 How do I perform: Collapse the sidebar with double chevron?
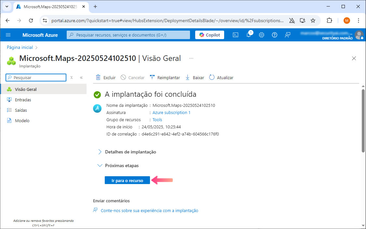tap(81, 78)
